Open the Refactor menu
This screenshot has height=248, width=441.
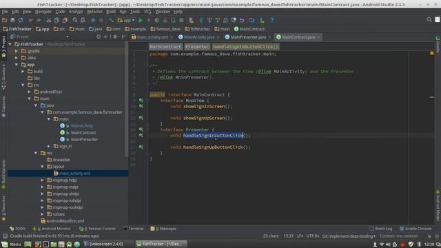(x=94, y=12)
